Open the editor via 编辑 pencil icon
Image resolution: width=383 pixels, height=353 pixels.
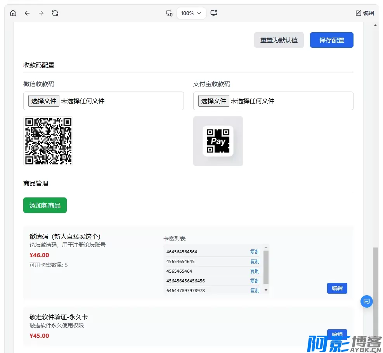365,13
